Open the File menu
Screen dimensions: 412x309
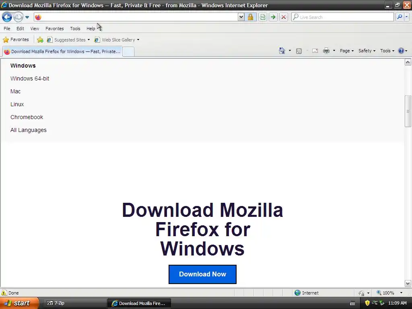pyautogui.click(x=7, y=29)
